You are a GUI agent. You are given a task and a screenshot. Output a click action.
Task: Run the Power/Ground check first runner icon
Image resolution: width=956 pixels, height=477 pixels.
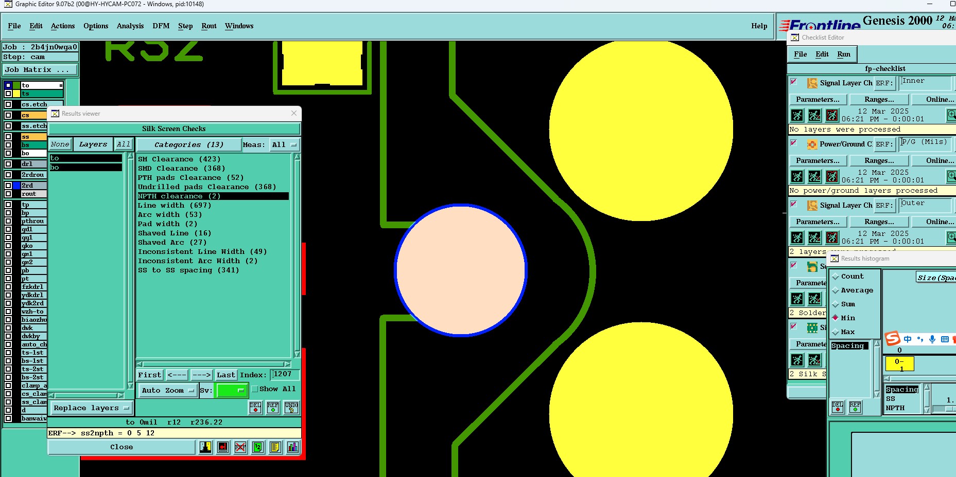pos(797,176)
